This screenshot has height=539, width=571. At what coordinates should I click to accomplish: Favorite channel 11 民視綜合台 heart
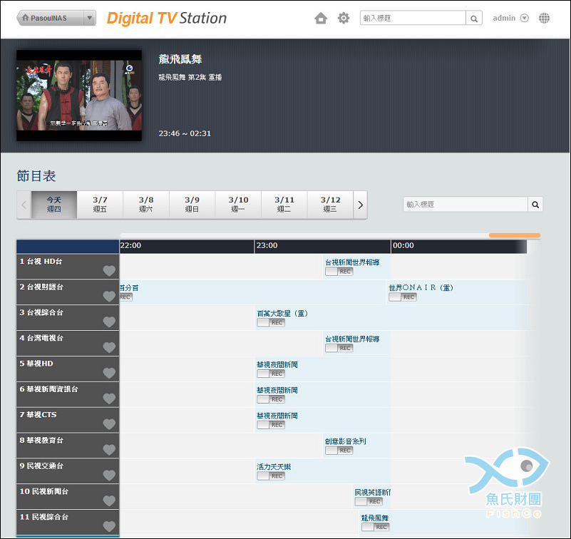click(109, 527)
